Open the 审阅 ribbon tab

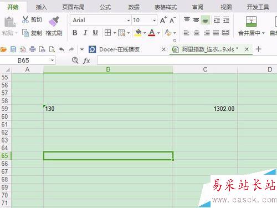tap(198, 7)
